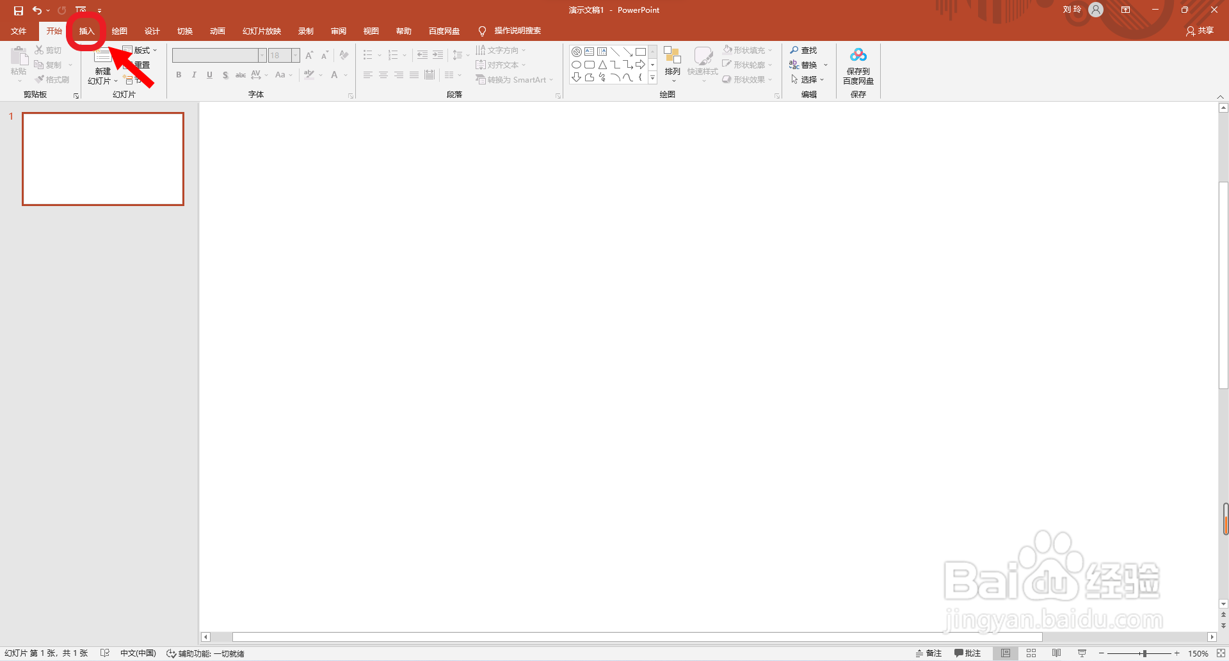Open the 动画 ribbon tab
The width and height of the screenshot is (1229, 661).
[218, 31]
